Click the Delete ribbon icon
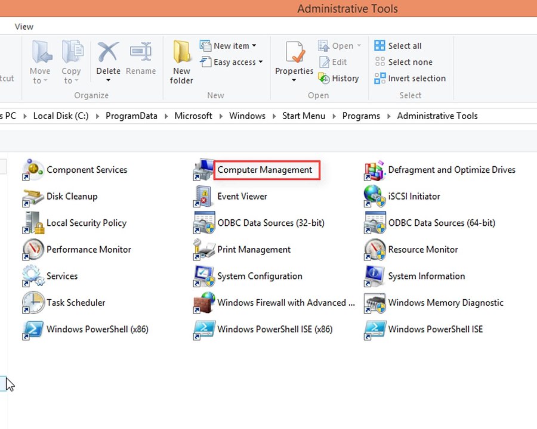Screen dimensions: 537x429 pos(108,52)
